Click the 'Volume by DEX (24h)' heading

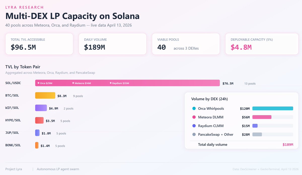[209, 99]
